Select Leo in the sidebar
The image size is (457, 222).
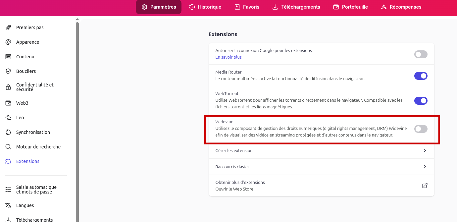pyautogui.click(x=20, y=118)
